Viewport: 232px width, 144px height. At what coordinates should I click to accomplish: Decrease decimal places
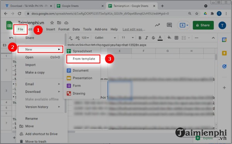pos(71,38)
